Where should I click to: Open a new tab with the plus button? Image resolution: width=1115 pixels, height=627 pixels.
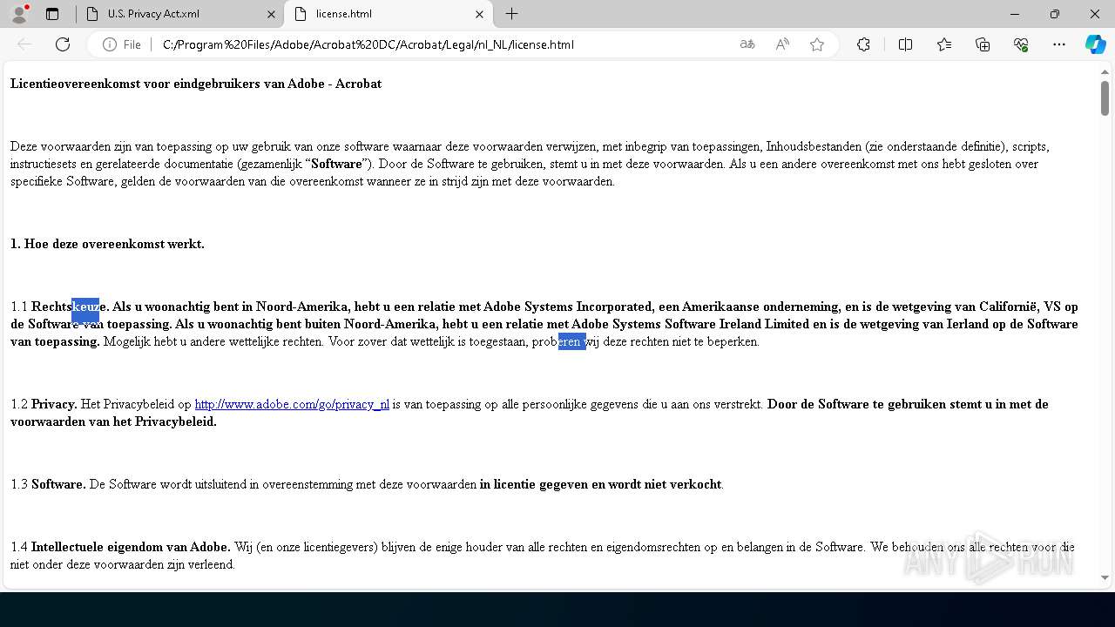[512, 14]
